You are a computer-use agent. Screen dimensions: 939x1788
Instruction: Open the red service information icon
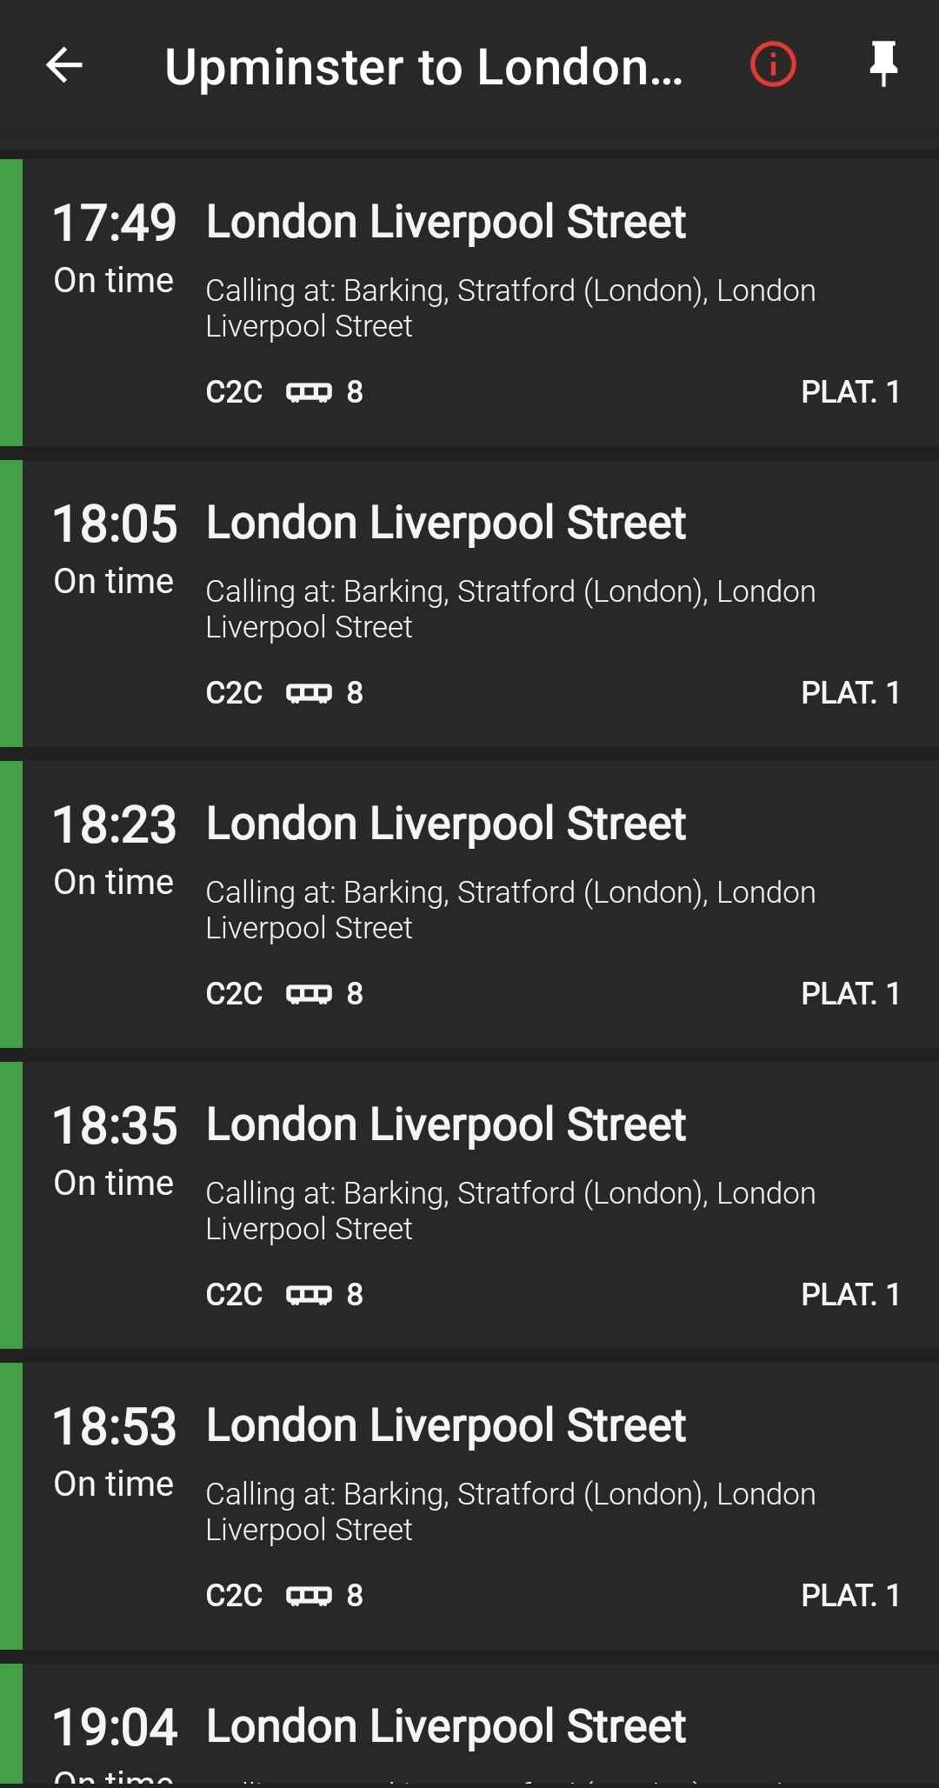773,64
